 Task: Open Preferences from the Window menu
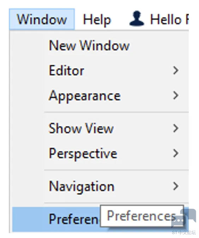click(x=56, y=219)
